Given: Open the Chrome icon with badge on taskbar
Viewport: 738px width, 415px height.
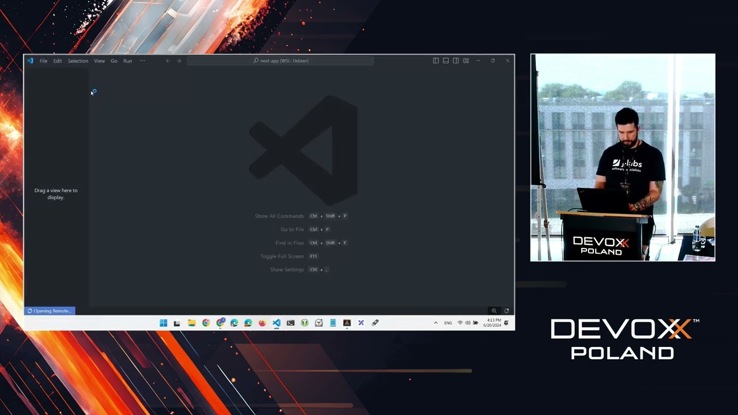Looking at the screenshot, I should point(220,323).
